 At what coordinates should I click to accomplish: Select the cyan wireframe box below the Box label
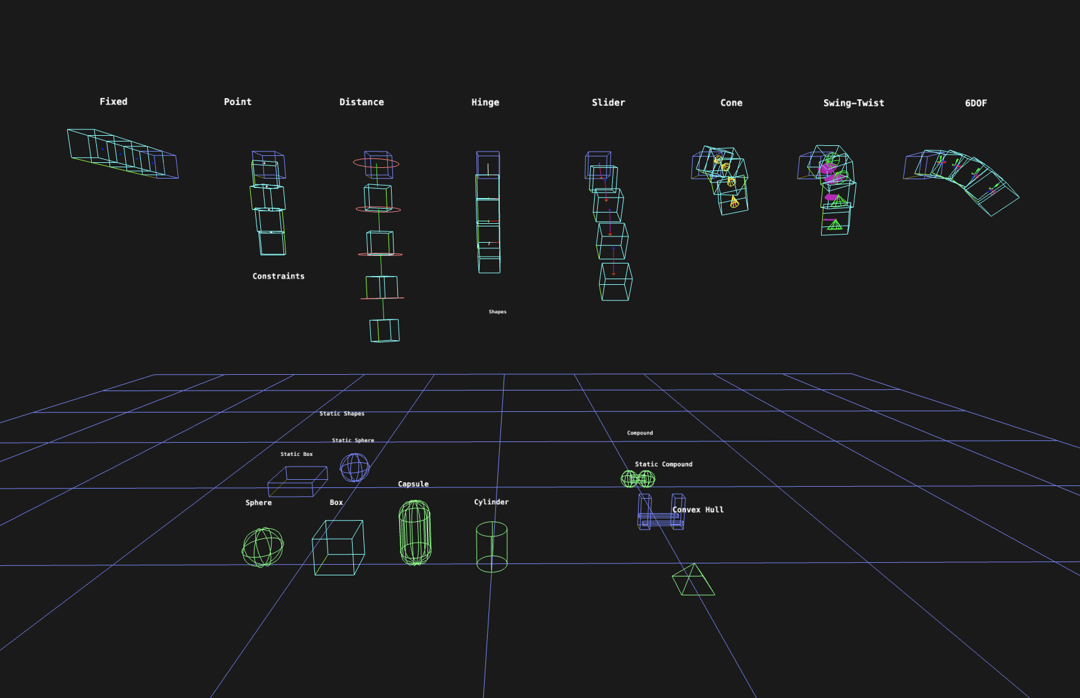point(338,547)
